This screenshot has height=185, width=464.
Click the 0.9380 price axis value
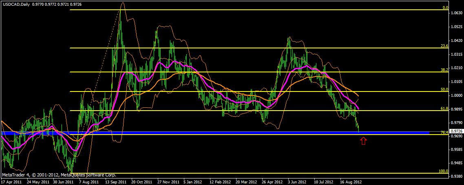point(457,176)
